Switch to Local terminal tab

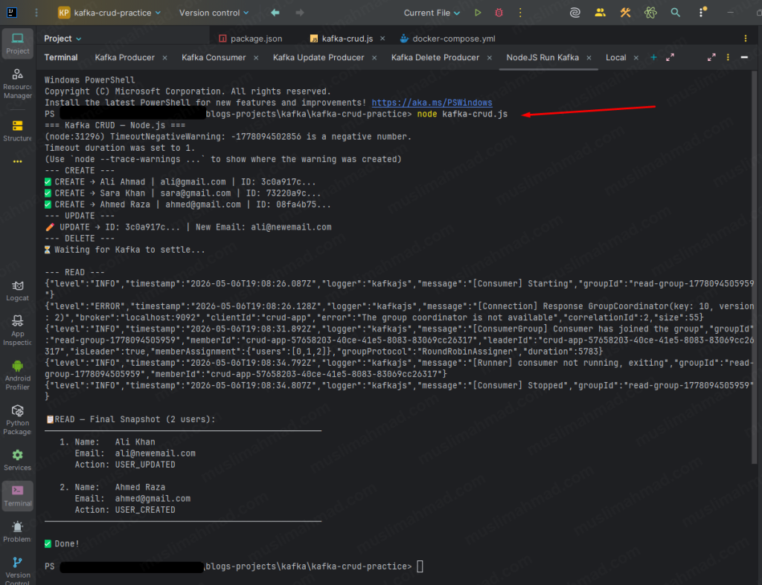point(615,57)
